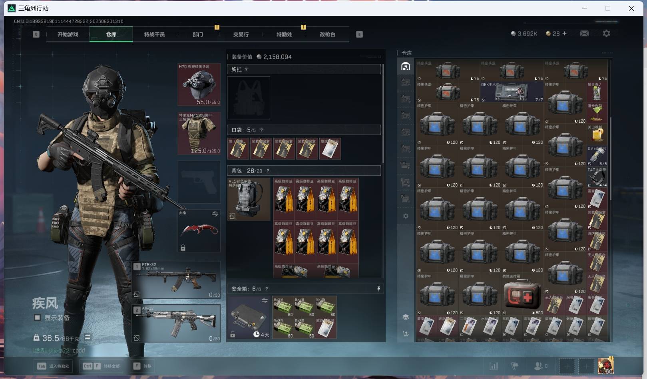Go to the 开始游戏 tab

coord(68,34)
